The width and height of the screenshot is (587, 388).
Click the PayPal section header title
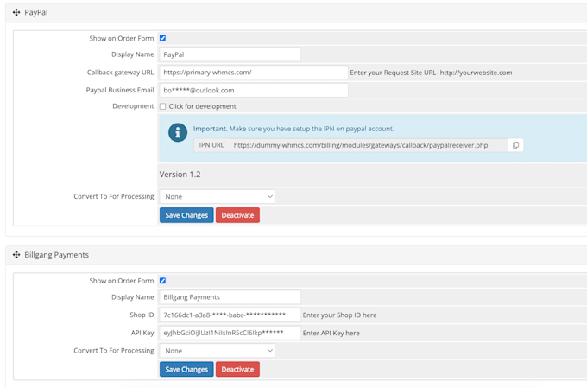(x=36, y=12)
